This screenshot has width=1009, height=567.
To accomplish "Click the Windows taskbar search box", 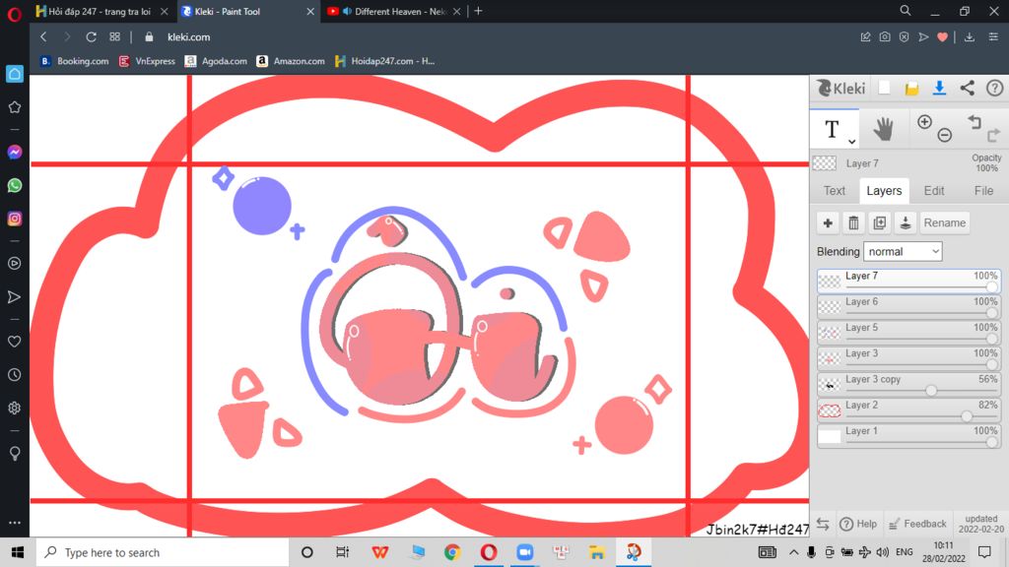I will coord(163,552).
